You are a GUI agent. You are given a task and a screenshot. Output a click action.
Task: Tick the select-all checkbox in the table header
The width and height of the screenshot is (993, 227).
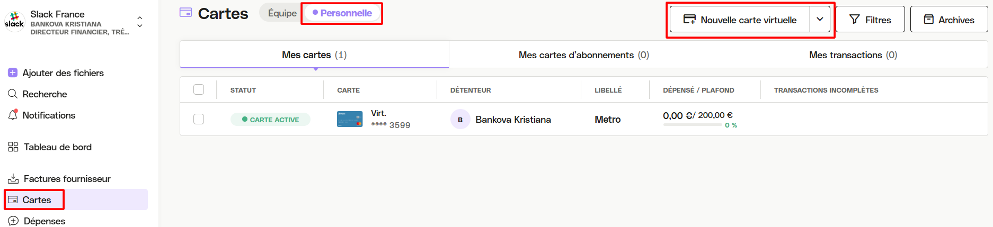199,89
